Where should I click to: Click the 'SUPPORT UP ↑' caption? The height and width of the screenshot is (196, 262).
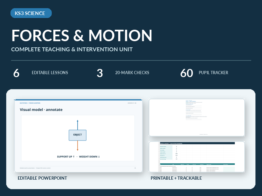tap(66, 157)
